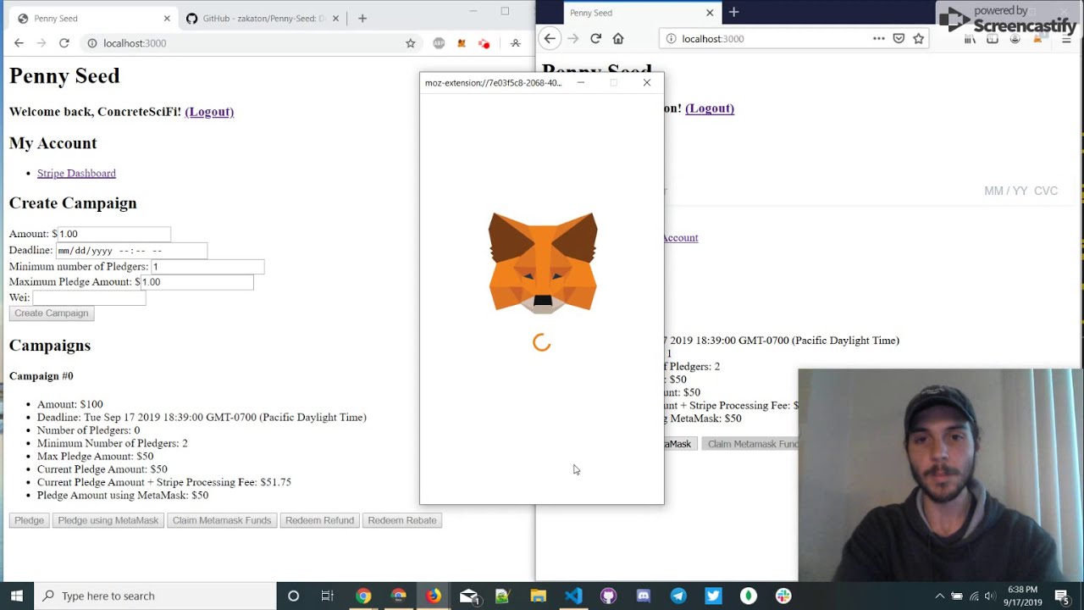Click the Logout link in the Firefox page
The image size is (1084, 610).
click(x=710, y=108)
